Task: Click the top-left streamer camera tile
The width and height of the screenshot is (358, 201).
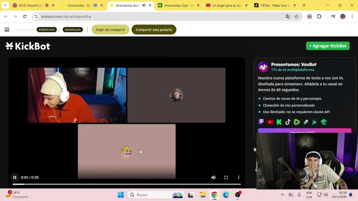Action: [77, 95]
